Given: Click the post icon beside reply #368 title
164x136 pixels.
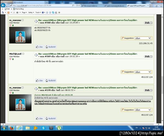Looking at the screenshot, I should [x=36, y=21].
